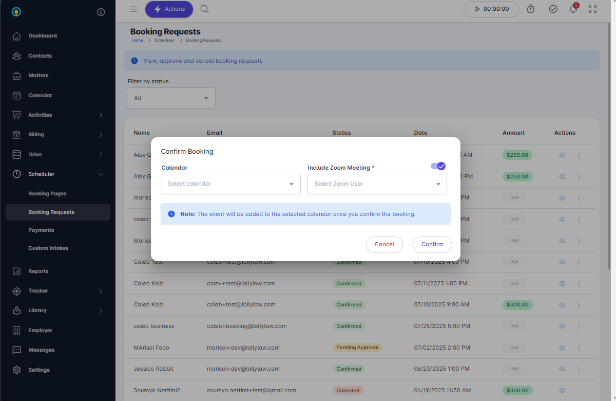Click the Scheduler breadcrumb link

tap(164, 40)
